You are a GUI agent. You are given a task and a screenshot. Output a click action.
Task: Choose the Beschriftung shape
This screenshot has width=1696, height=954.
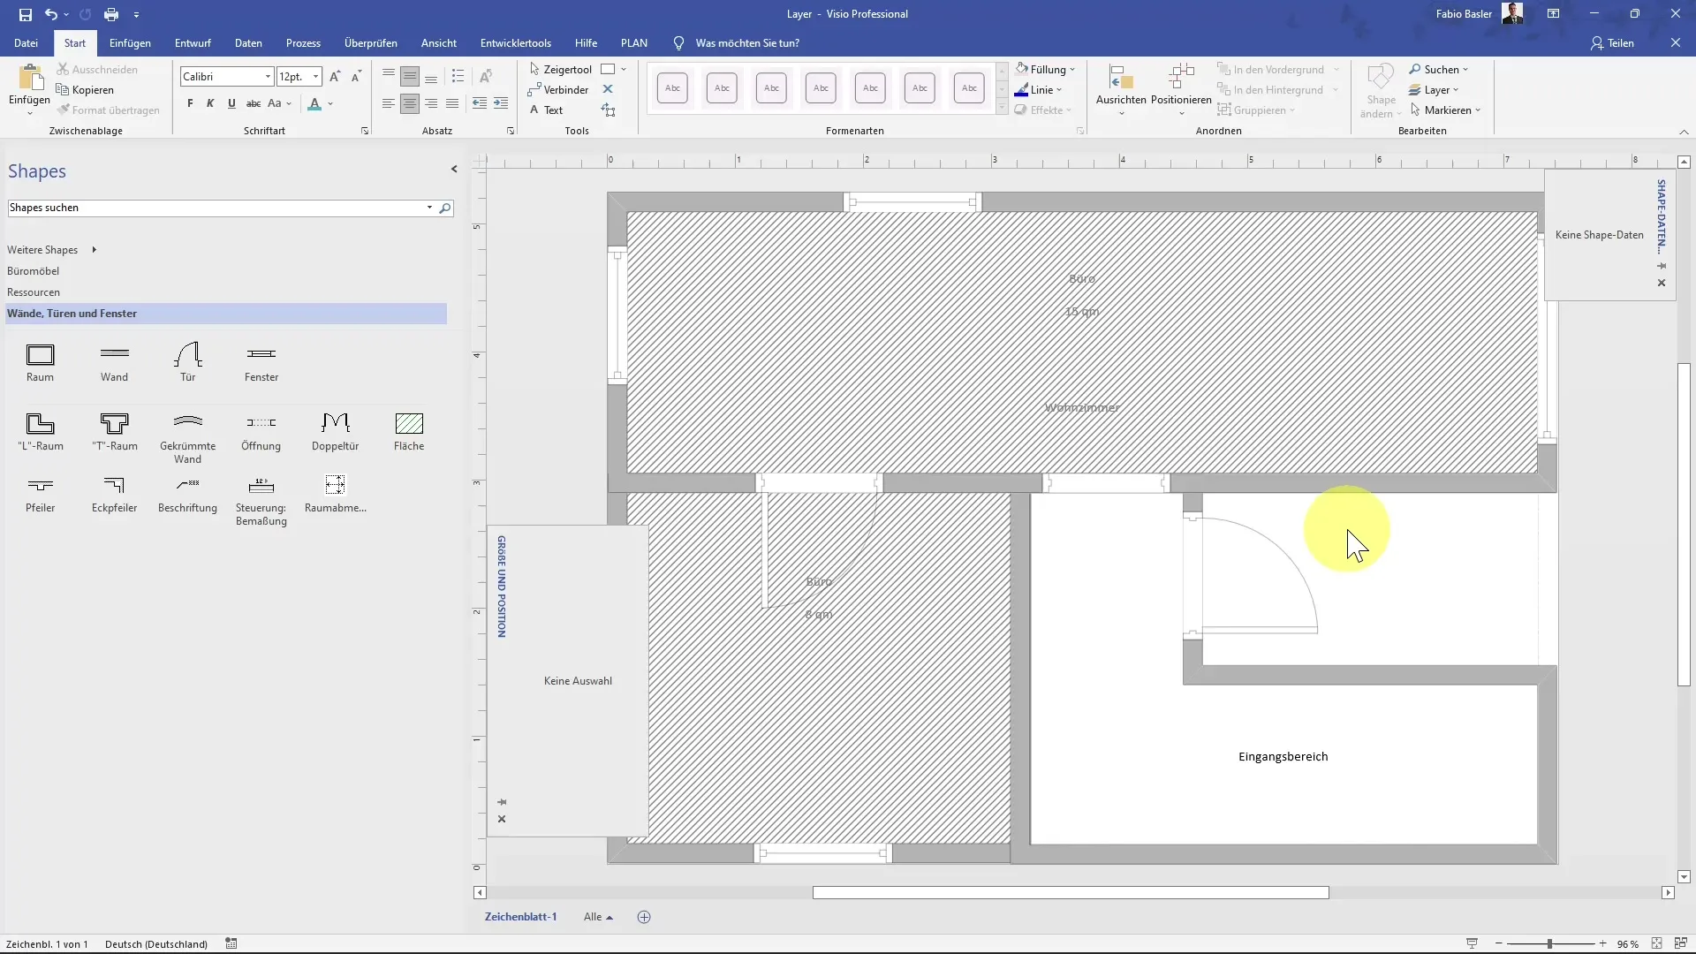pos(187,495)
